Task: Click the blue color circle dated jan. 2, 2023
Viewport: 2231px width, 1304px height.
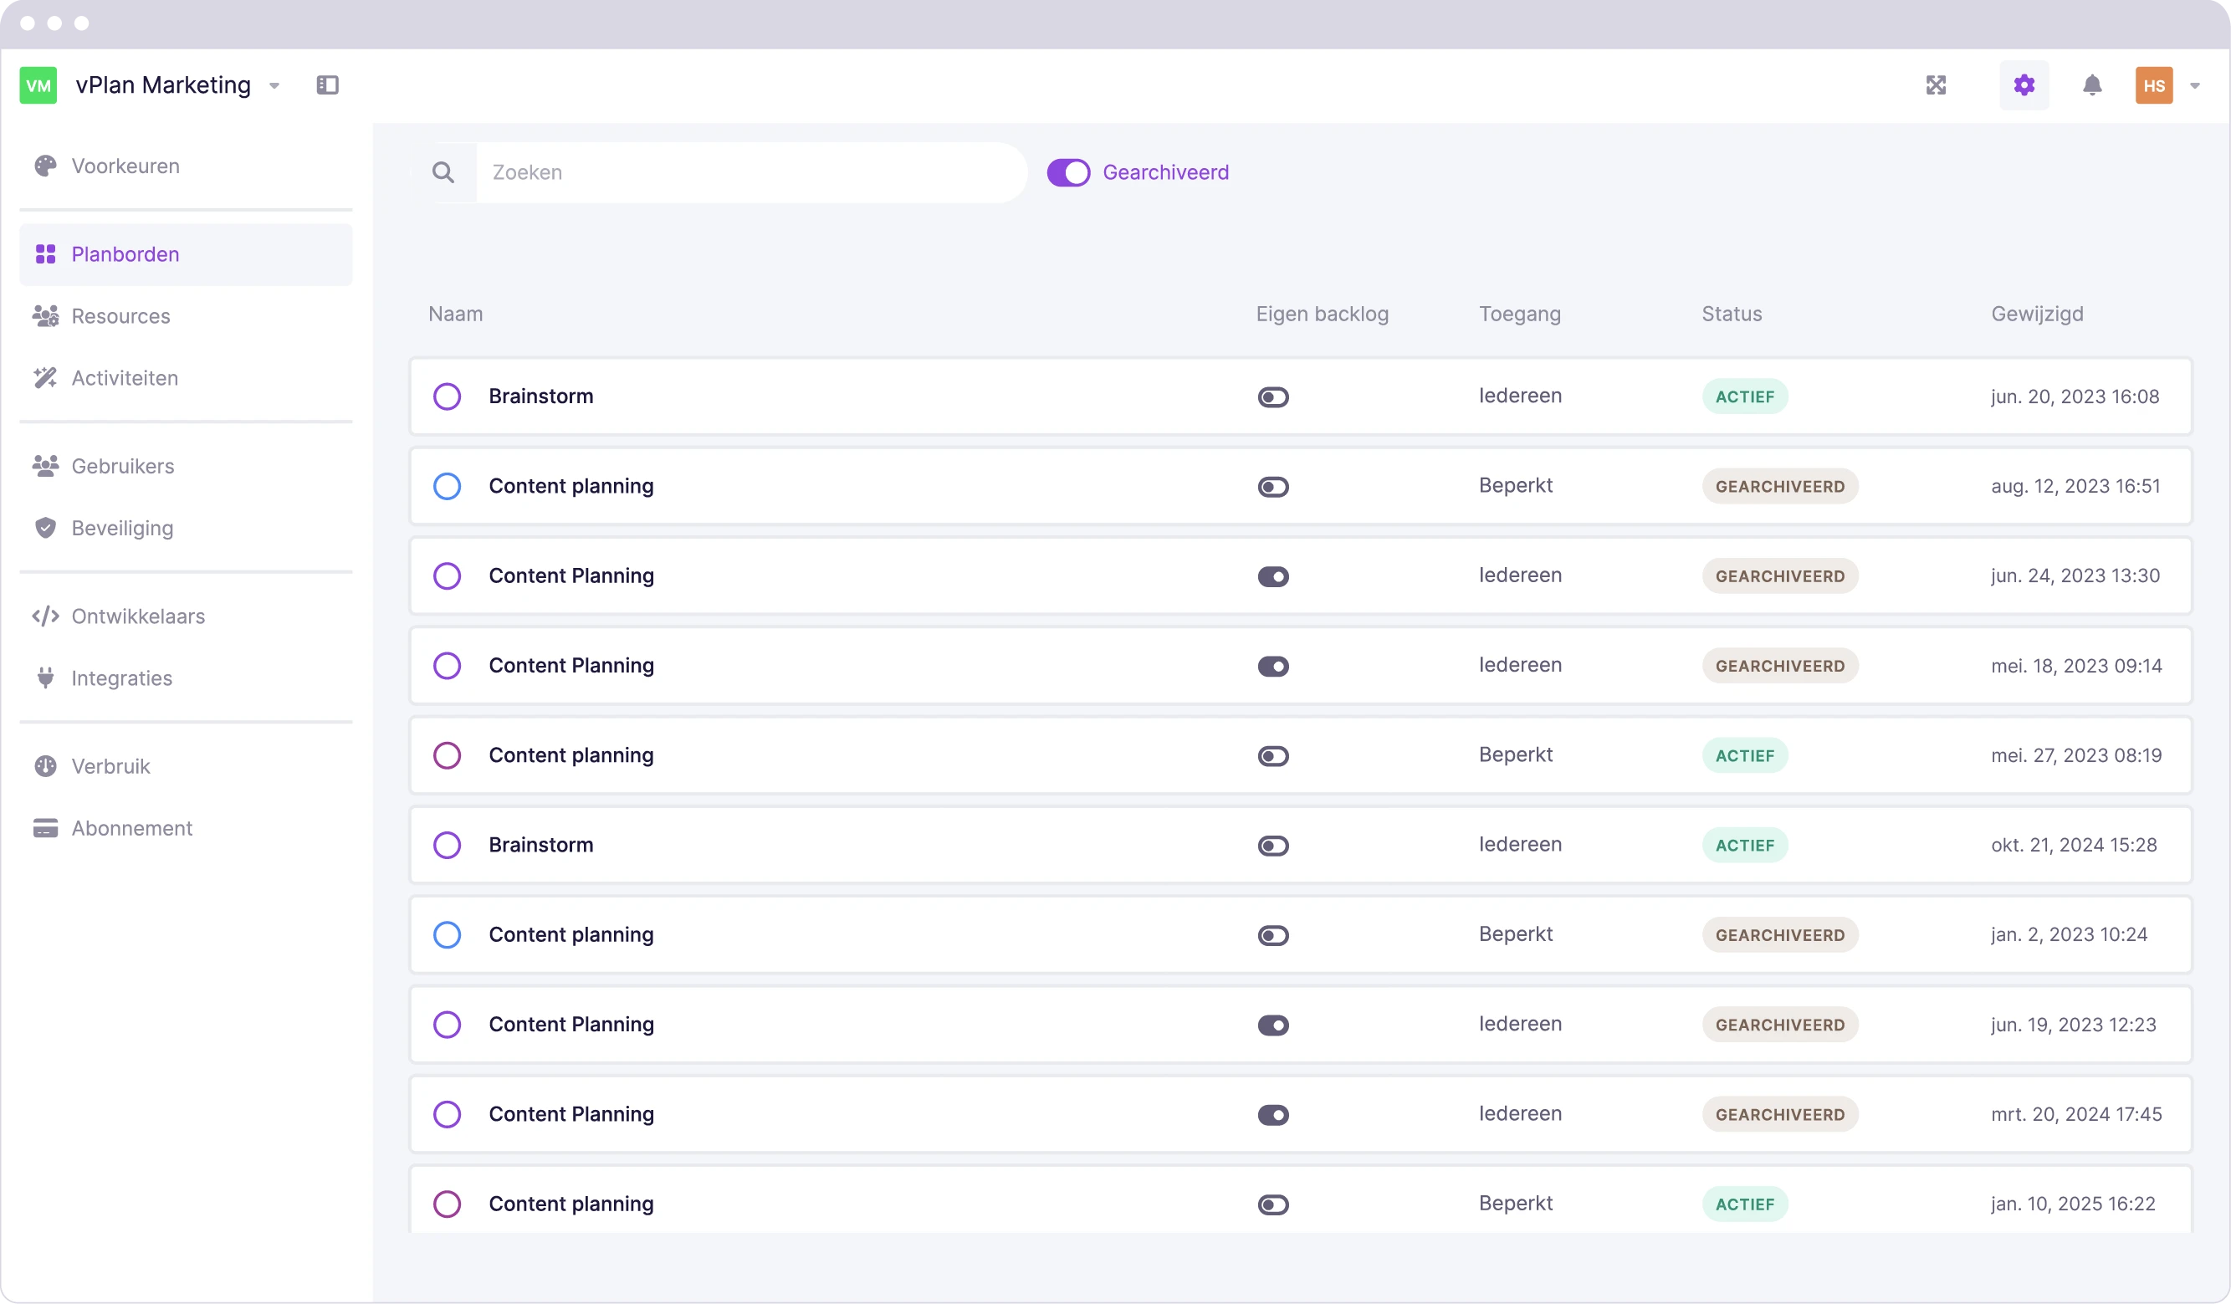Action: 447,935
